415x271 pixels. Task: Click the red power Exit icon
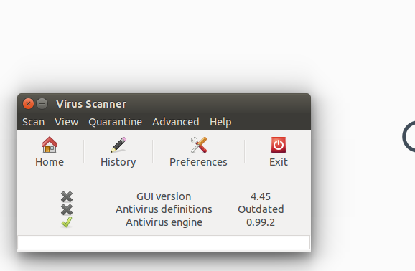279,145
